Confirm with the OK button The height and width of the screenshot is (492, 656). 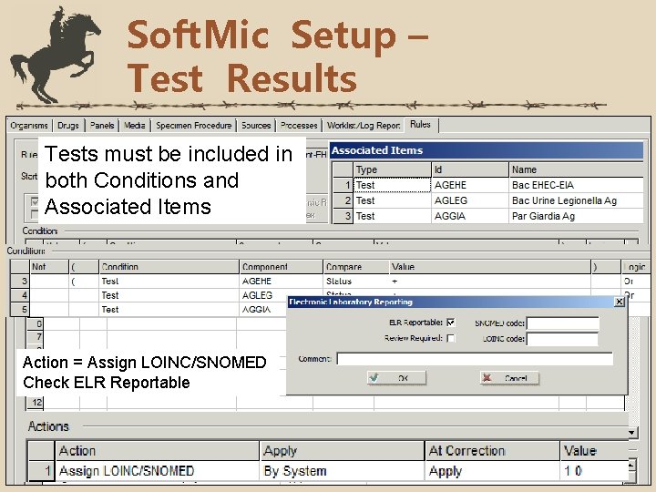396,378
